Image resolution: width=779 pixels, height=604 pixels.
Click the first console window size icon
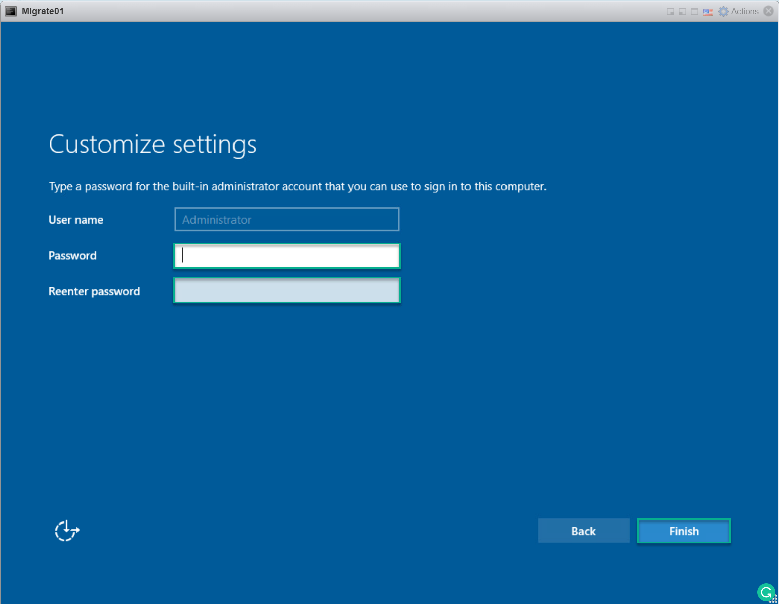pos(670,12)
